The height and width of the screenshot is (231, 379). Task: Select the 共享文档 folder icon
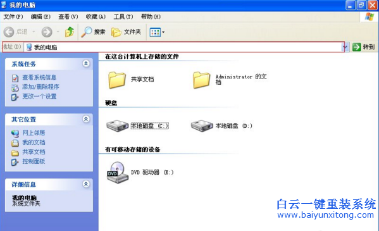pos(117,80)
